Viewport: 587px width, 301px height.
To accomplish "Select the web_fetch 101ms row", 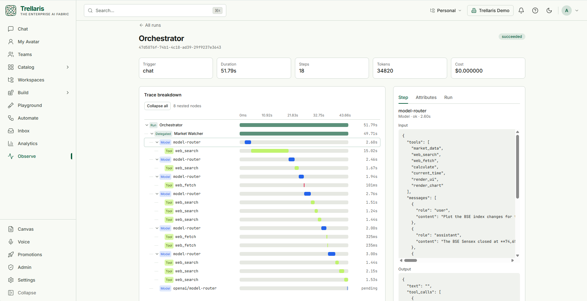I will click(262, 185).
